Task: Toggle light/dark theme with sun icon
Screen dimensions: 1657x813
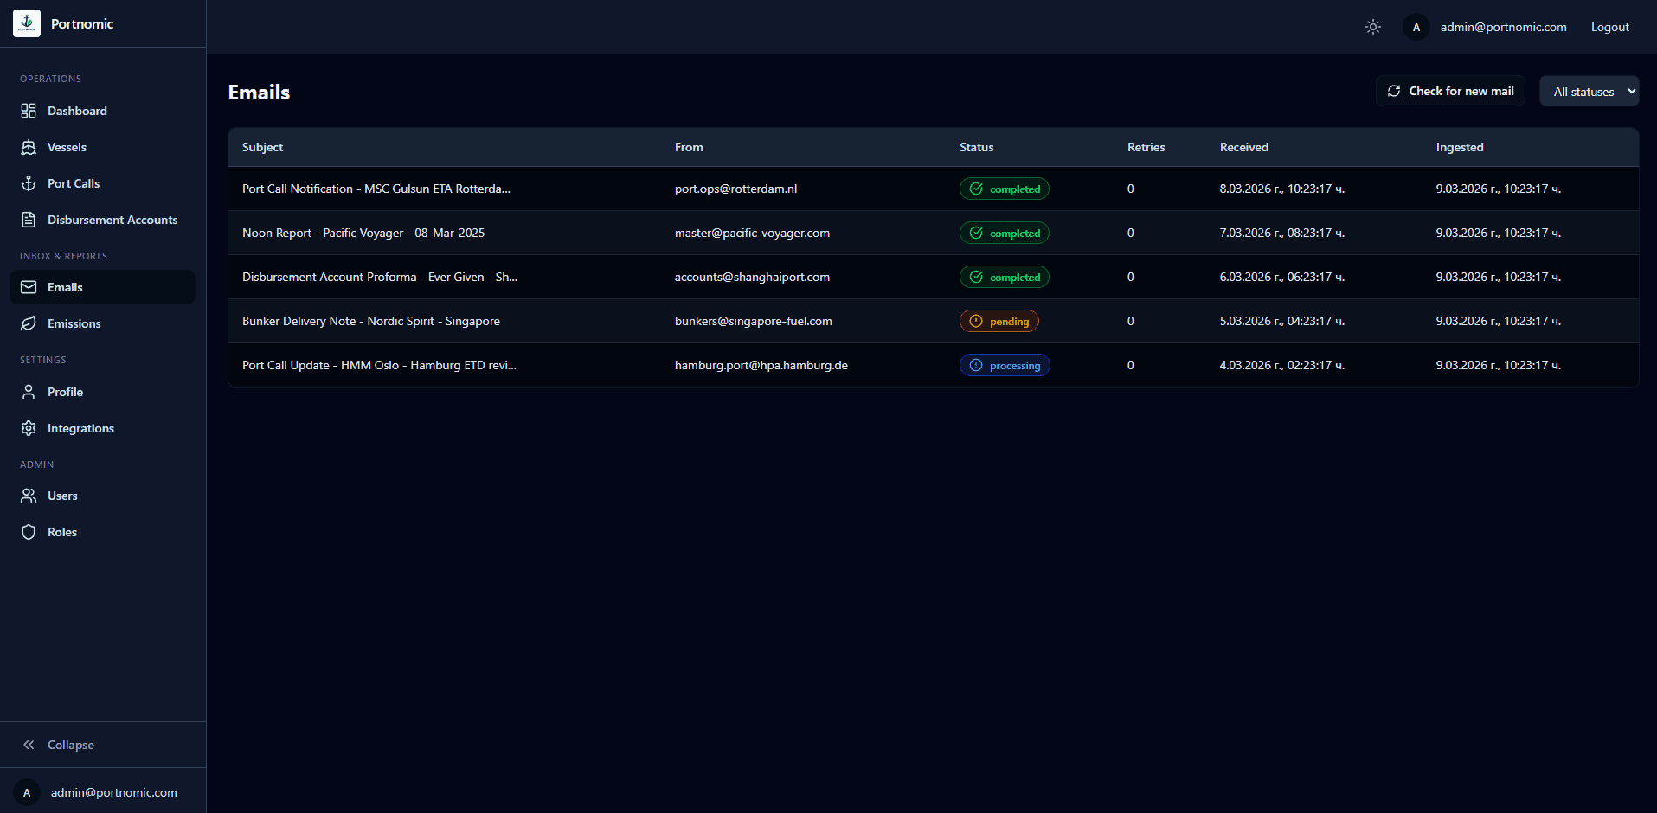Action: [1373, 27]
